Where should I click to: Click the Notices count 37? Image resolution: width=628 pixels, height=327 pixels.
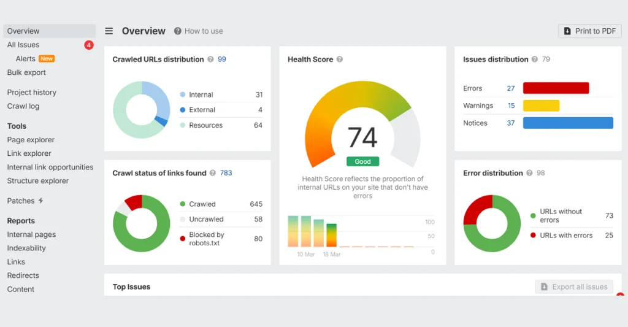click(511, 123)
